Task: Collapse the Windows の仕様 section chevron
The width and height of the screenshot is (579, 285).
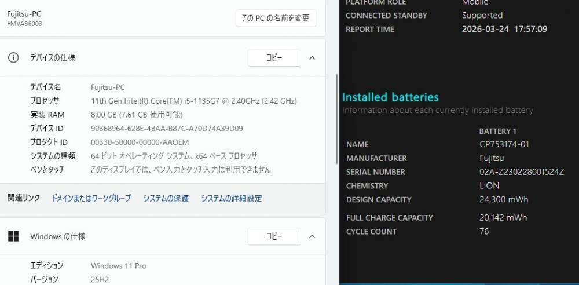Action: 312,236
